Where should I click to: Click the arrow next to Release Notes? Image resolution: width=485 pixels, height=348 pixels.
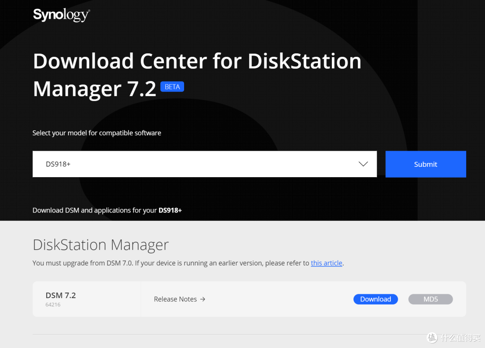coord(203,299)
